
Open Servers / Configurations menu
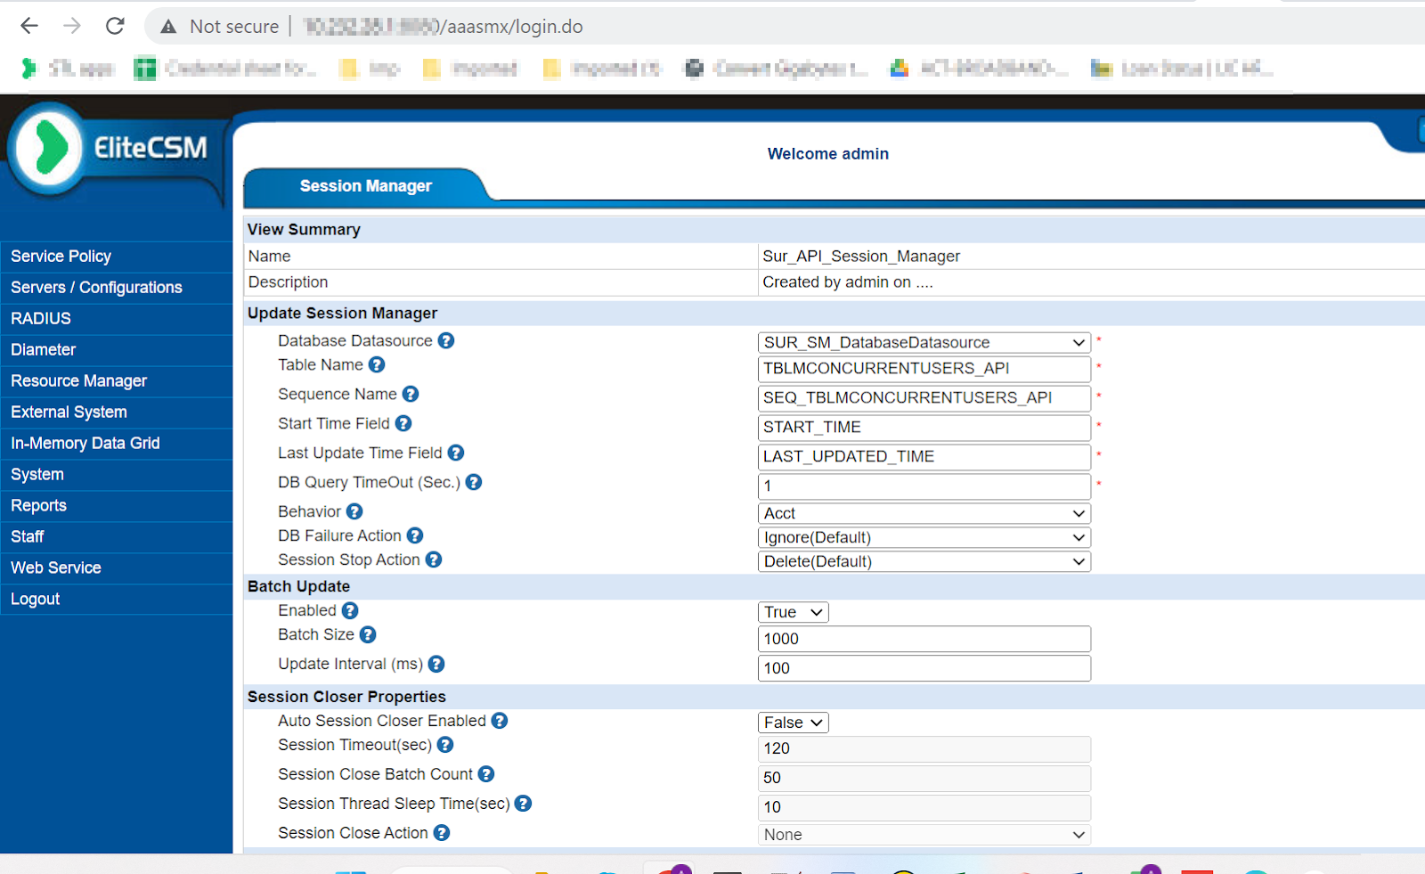(x=116, y=288)
